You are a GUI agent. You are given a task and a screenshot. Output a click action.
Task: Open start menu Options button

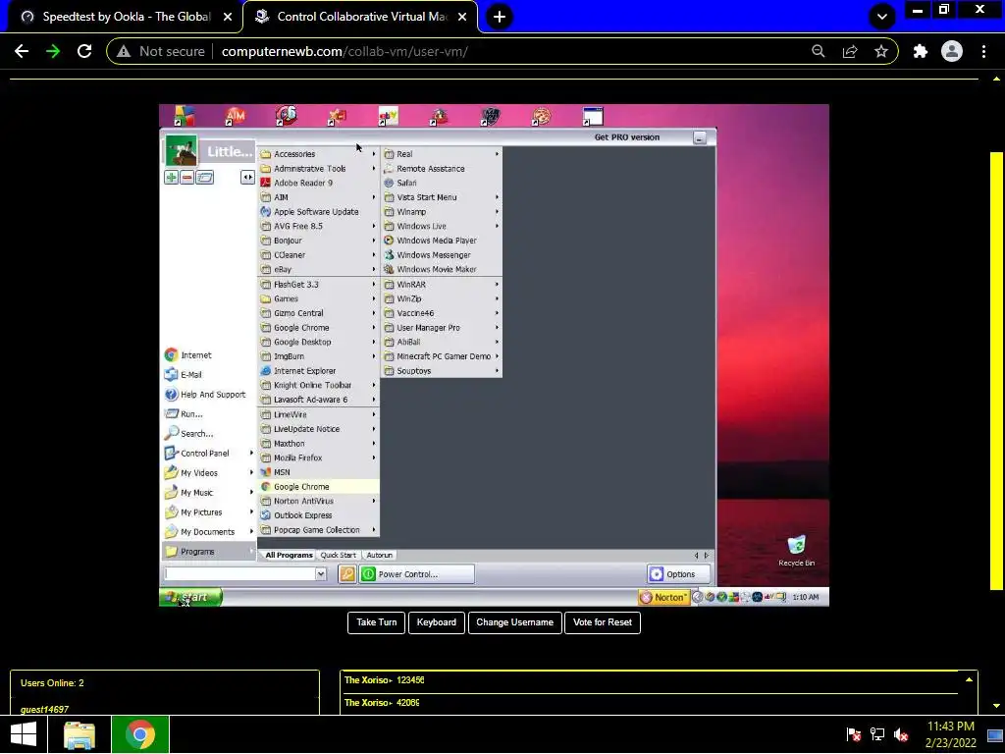click(679, 573)
